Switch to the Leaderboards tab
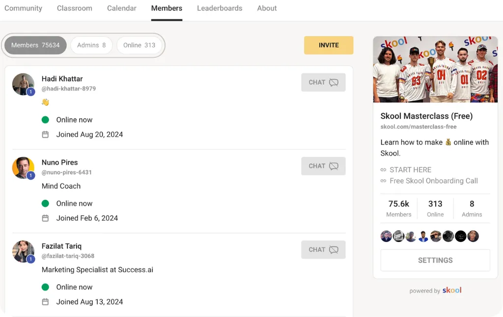 click(220, 8)
